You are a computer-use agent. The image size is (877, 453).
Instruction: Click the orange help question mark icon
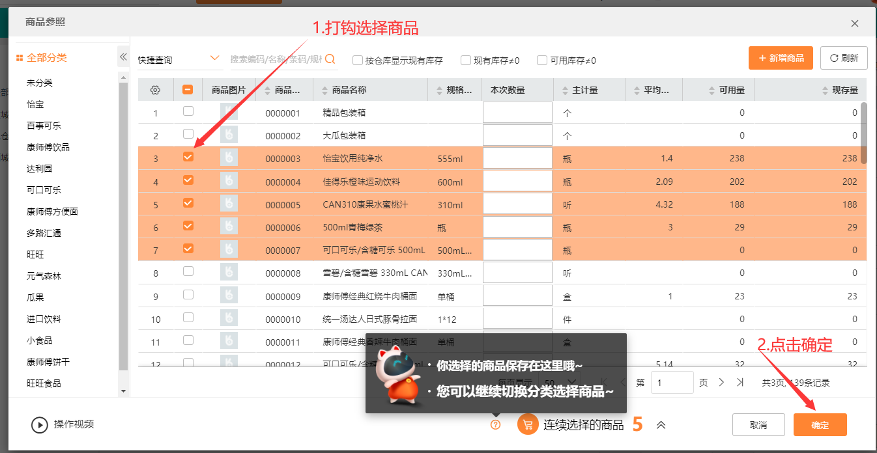tap(496, 424)
